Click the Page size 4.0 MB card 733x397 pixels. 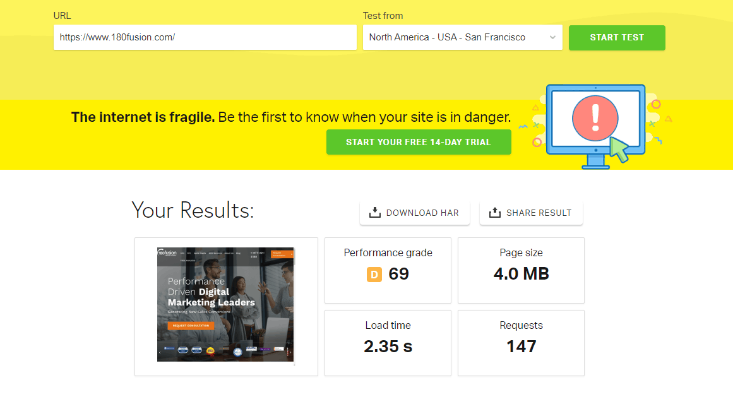click(521, 270)
